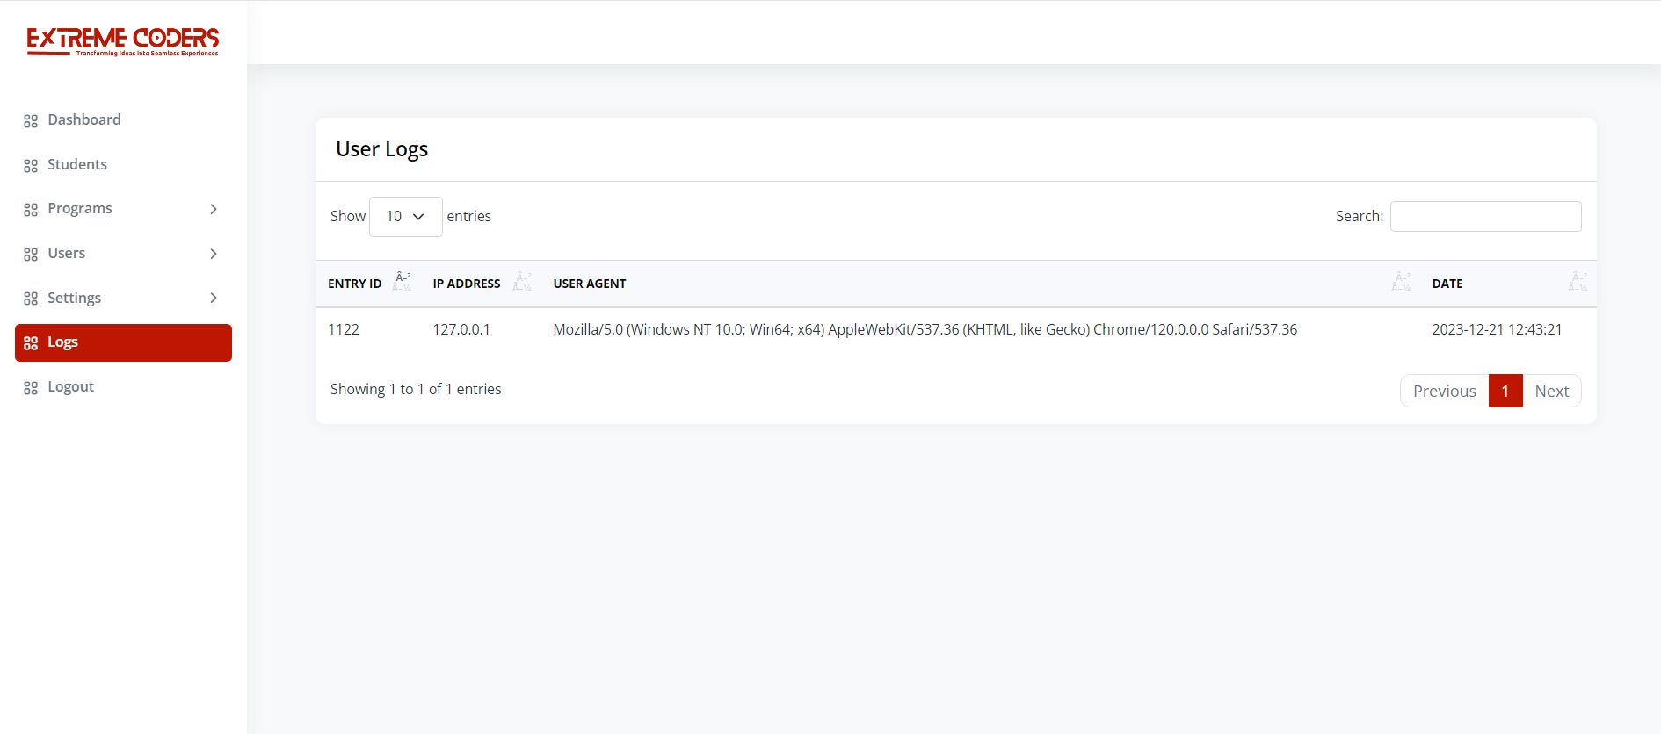Expand the Programs submenu chevron
Image resolution: width=1661 pixels, height=734 pixels.
click(214, 209)
